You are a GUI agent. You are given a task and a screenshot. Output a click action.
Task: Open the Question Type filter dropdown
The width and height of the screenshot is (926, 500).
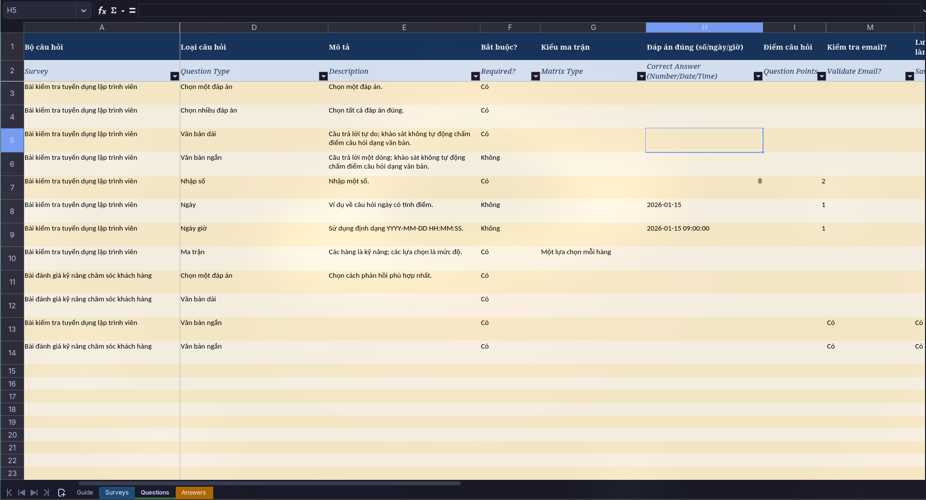[323, 76]
